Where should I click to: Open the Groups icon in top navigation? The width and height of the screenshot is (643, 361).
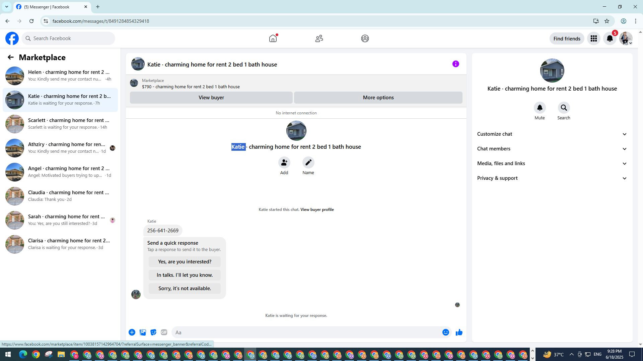pyautogui.click(x=365, y=38)
